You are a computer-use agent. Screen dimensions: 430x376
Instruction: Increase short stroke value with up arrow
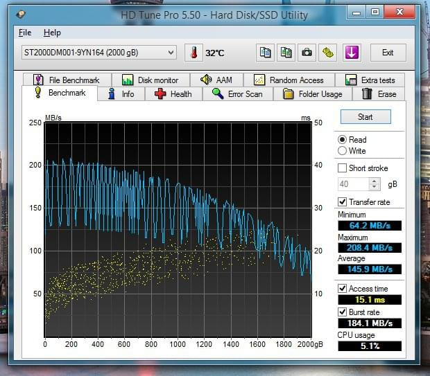[x=375, y=181]
